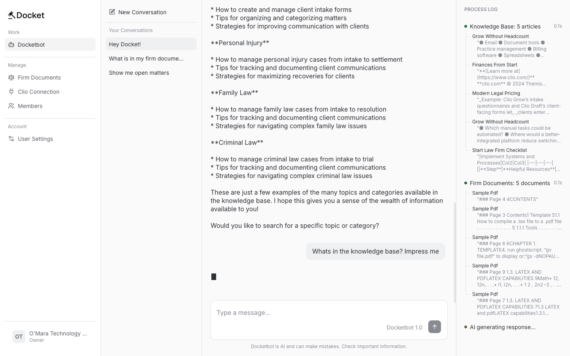The height and width of the screenshot is (356, 570).
Task: Click the User Settings sliders icon
Action: 11,139
